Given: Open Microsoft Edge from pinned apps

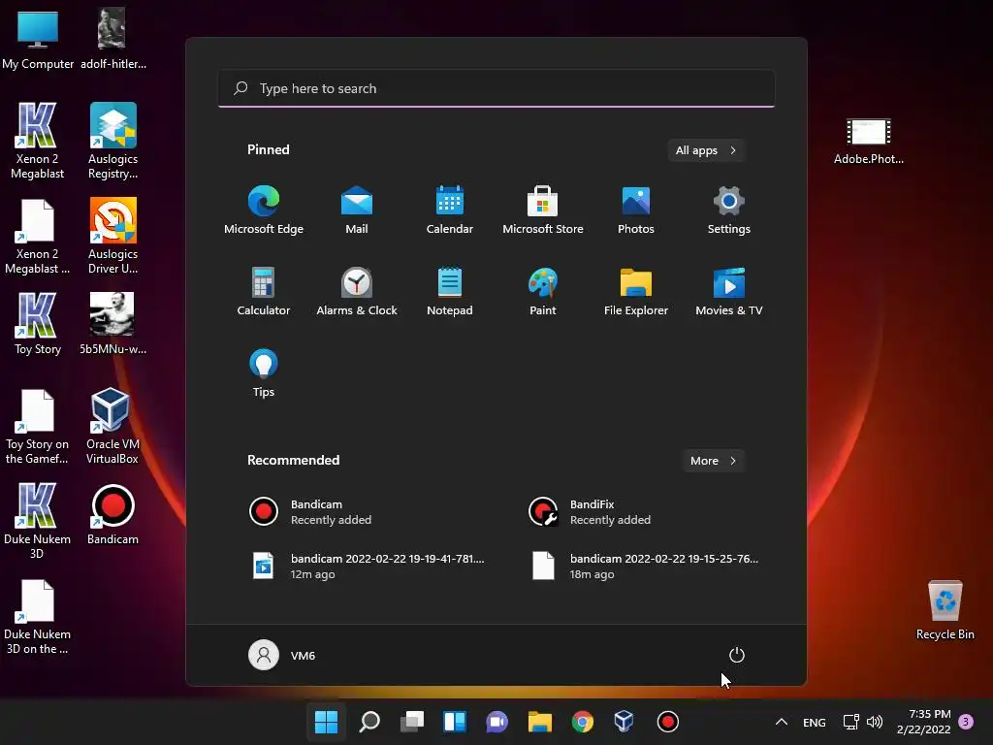Looking at the screenshot, I should 264,210.
